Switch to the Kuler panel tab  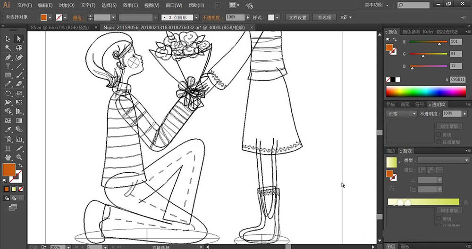[x=428, y=32]
